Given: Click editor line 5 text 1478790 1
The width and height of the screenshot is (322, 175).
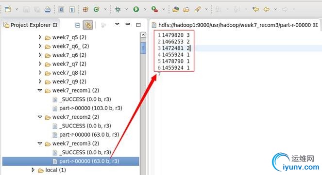Looking at the screenshot, I should pos(176,61).
